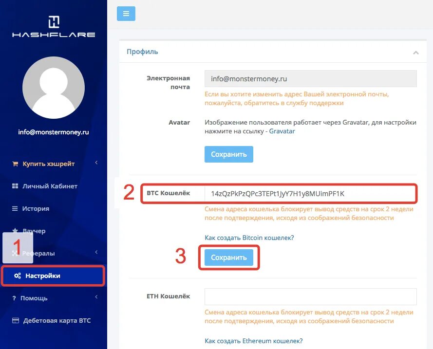
Task: Open Как создать Ethereum кошелек? link
Action: 253,341
